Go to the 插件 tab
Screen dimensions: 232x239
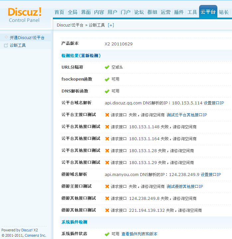pos(179,12)
